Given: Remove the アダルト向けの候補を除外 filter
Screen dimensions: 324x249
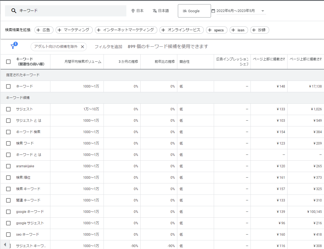Looking at the screenshot, I should coord(82,47).
